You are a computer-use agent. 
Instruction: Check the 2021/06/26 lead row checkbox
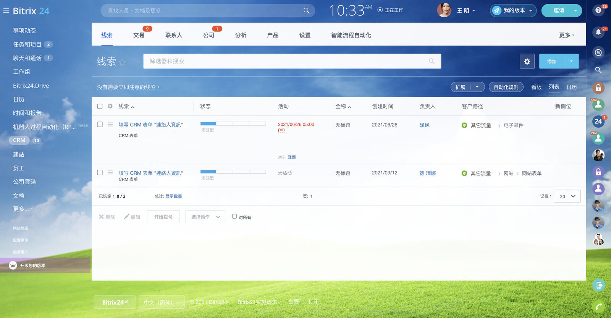click(x=100, y=124)
